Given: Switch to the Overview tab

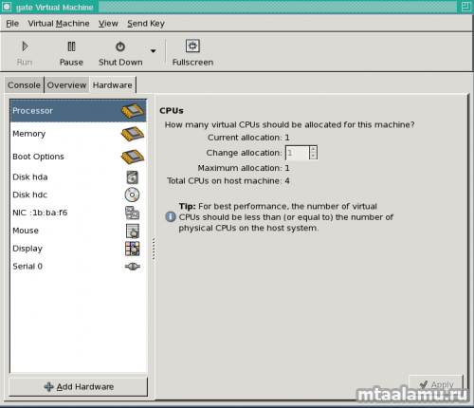Looking at the screenshot, I should (66, 85).
